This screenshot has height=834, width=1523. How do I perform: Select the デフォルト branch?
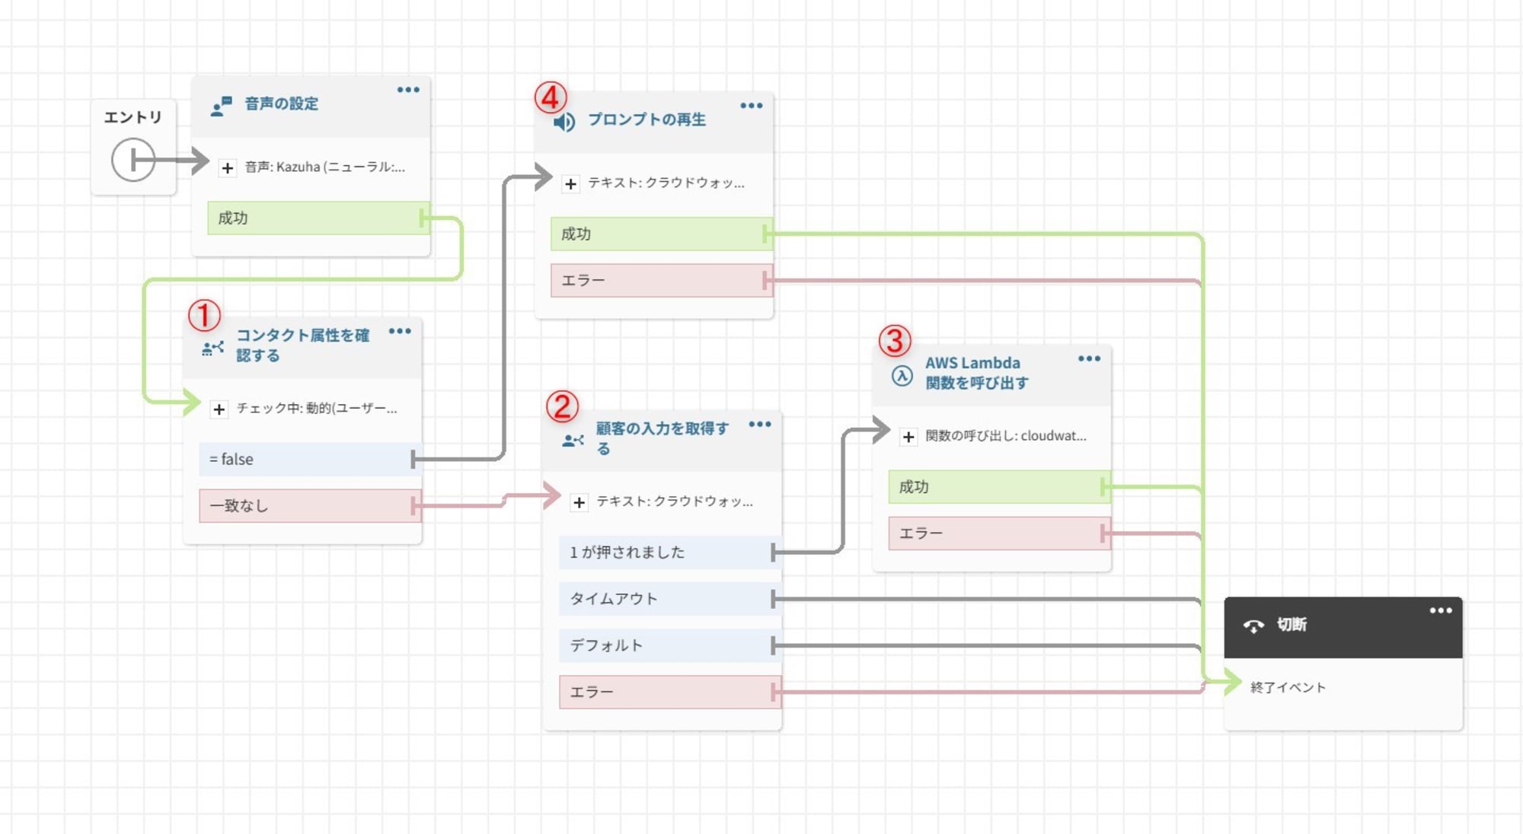670,646
